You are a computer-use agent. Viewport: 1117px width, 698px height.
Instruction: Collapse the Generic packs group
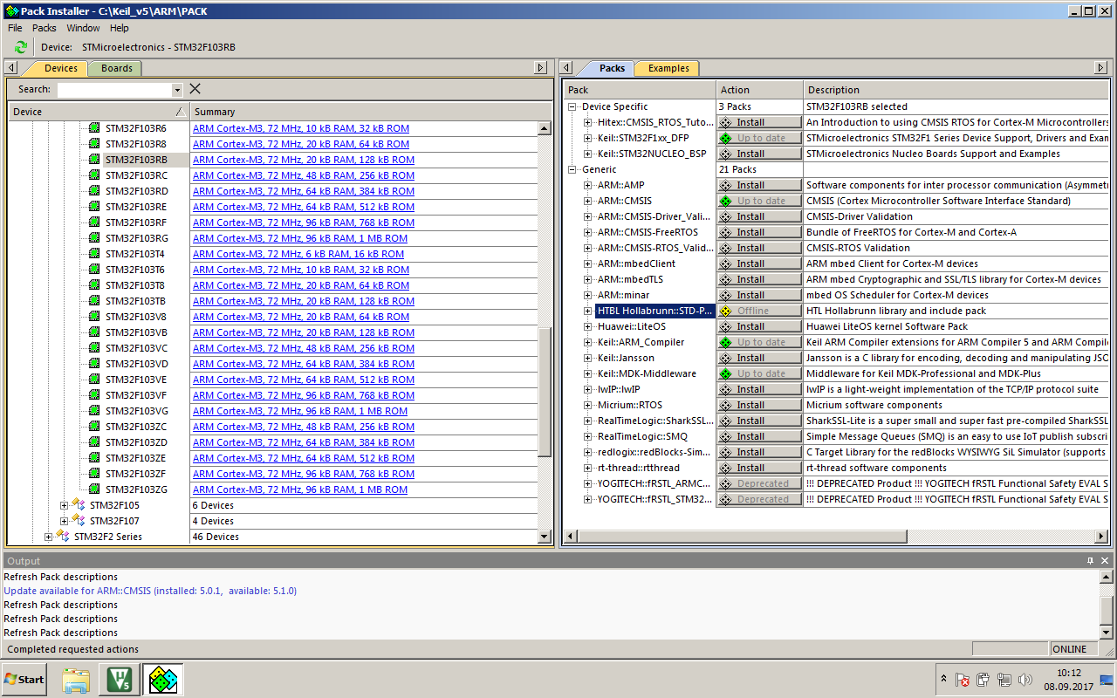click(572, 169)
